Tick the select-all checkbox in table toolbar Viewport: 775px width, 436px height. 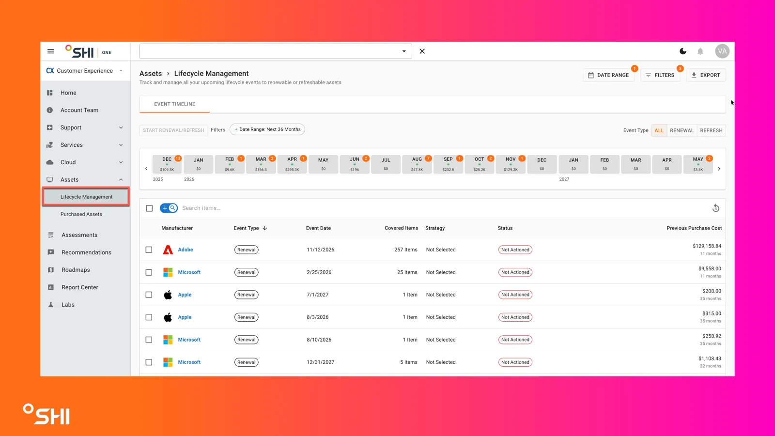tap(149, 208)
